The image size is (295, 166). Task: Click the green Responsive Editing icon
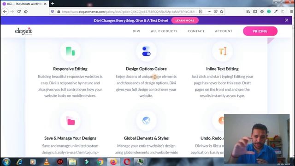click(x=70, y=51)
